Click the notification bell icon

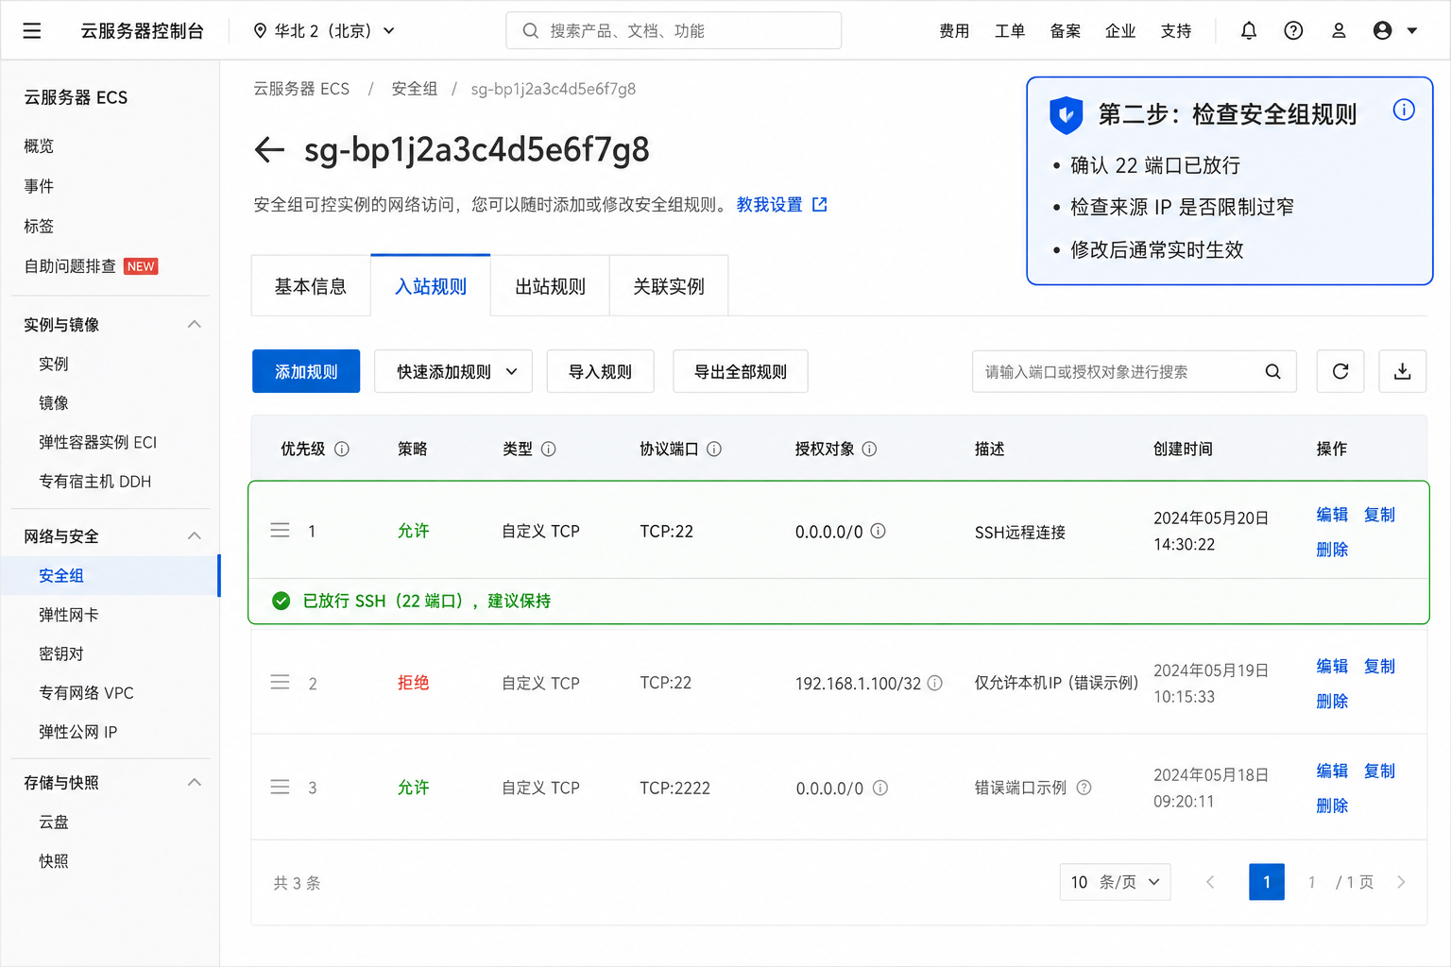[x=1249, y=31]
